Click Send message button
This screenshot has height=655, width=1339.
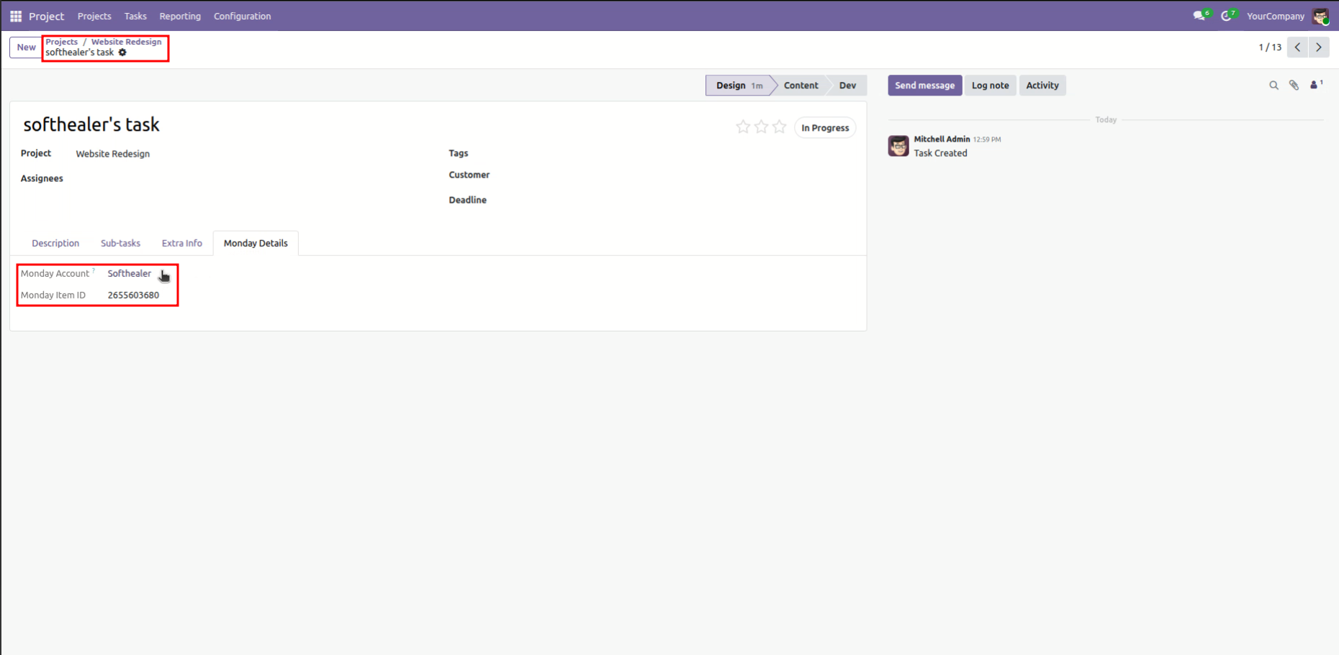tap(925, 86)
